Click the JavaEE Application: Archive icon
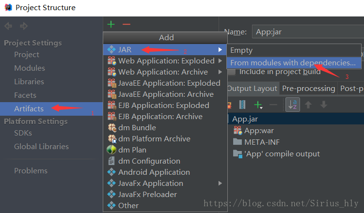The image size is (364, 213). [111, 94]
